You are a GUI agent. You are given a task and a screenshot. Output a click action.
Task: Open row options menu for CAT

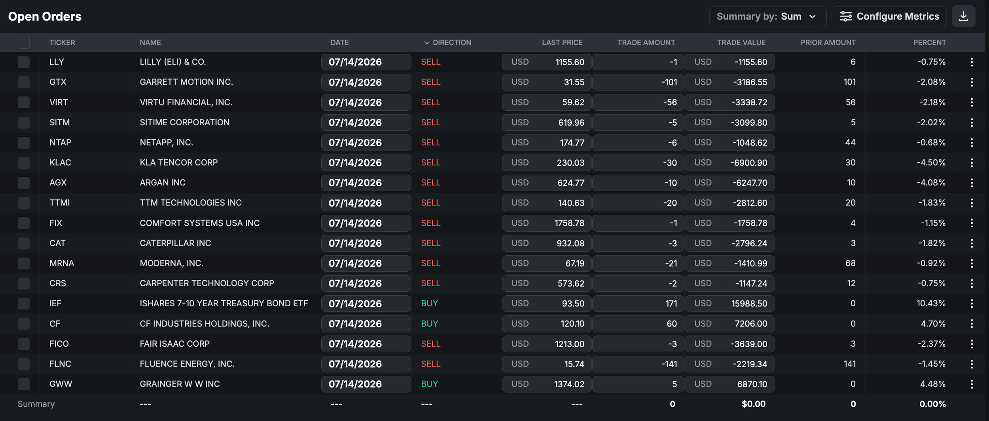pyautogui.click(x=972, y=243)
